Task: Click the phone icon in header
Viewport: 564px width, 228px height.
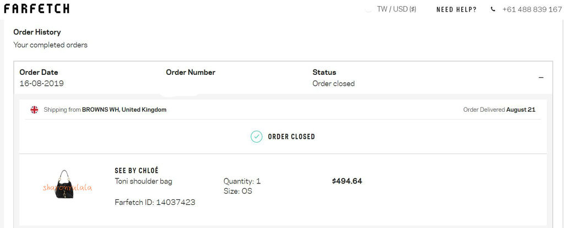Action: (x=493, y=9)
